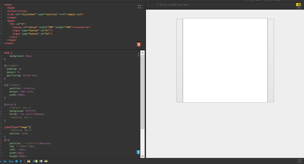The width and height of the screenshot is (304, 164).
Task: Click the HTML5 logo badge
Action: (x=139, y=44)
